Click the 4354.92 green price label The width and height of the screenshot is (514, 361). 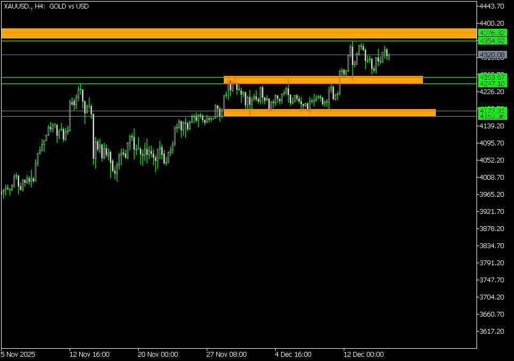(x=493, y=41)
